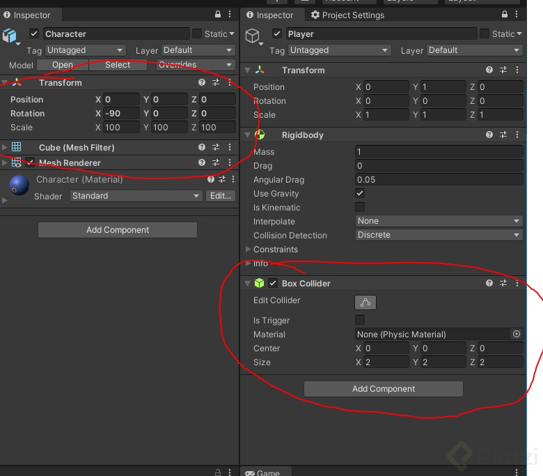
Task: Switch to Project Settings tab
Action: coord(347,15)
